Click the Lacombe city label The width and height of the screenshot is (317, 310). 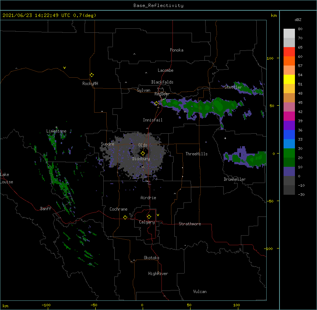[165, 70]
